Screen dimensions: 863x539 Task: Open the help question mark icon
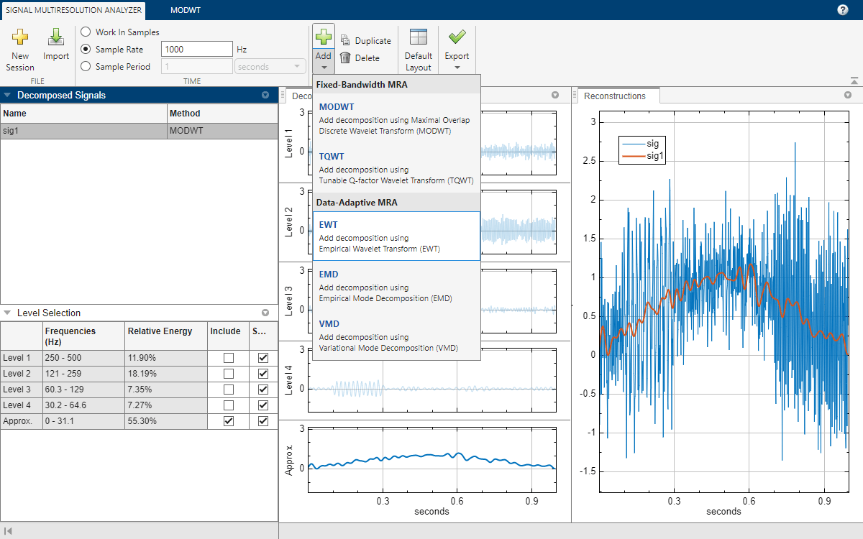click(x=843, y=10)
